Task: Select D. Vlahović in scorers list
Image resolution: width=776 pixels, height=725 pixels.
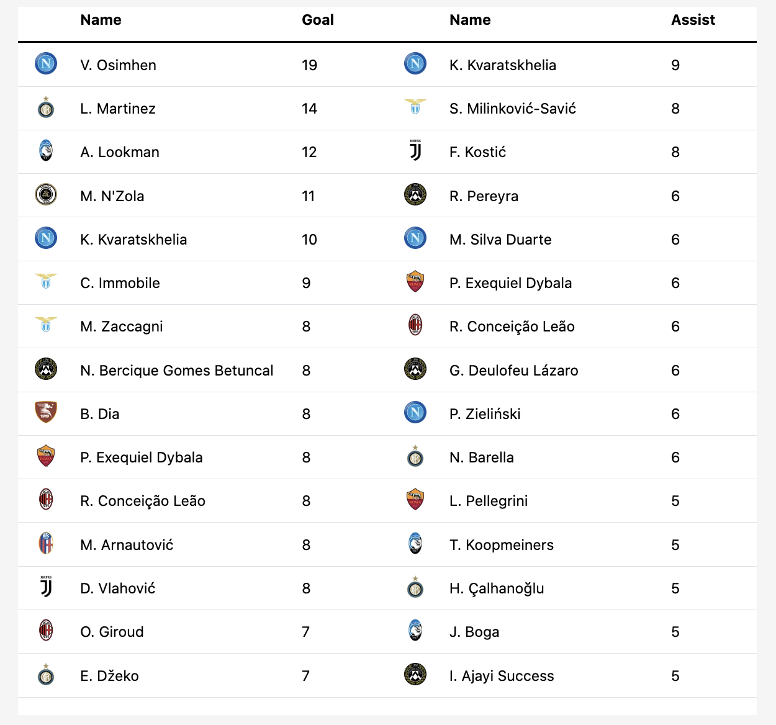Action: 118,588
